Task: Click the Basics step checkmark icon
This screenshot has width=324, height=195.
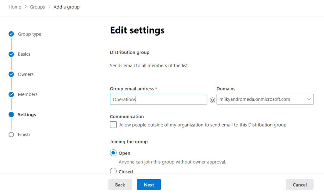Action: click(11, 54)
